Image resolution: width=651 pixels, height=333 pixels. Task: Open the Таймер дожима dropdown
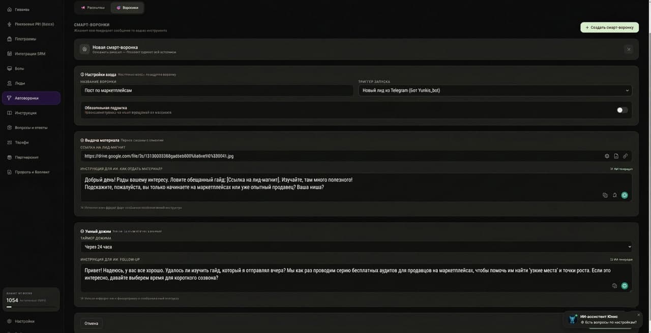click(356, 247)
